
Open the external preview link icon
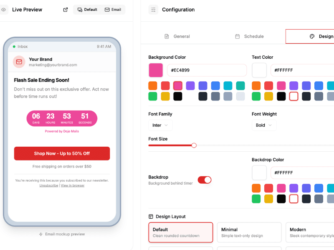click(65, 10)
